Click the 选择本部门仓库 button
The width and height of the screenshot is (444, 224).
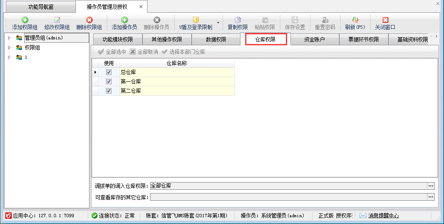183,52
